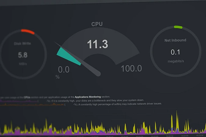
Task: Click the 100.0 maximum CPU gauge label
Action: (131, 68)
